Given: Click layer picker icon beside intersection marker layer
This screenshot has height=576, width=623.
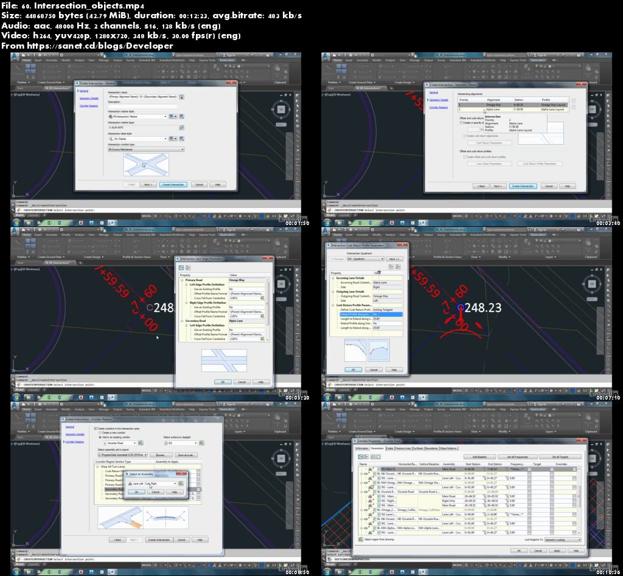Looking at the screenshot, I should tap(181, 128).
